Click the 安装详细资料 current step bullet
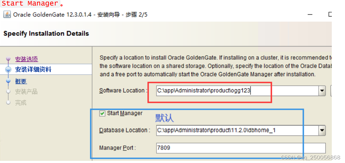 tap(8, 70)
